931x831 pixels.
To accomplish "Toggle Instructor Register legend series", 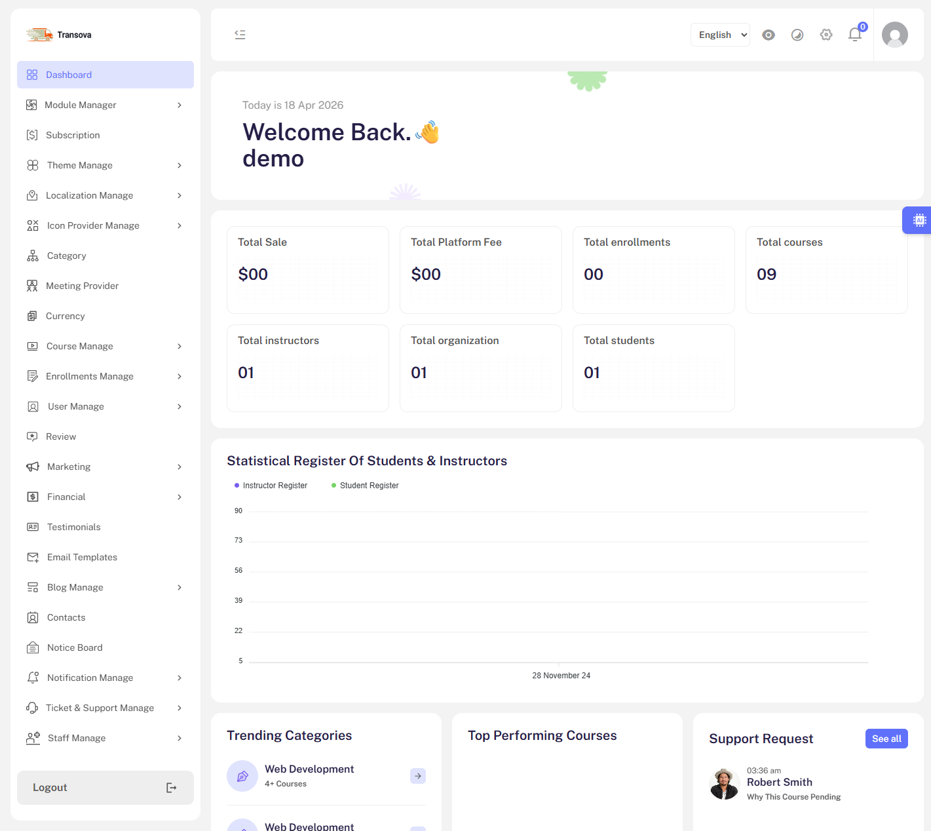I will (x=271, y=486).
